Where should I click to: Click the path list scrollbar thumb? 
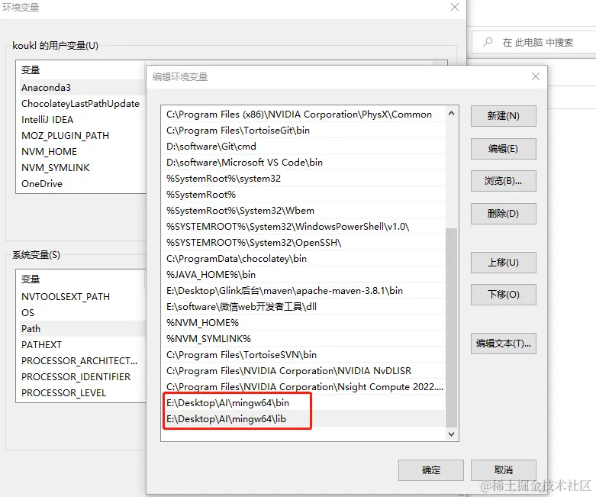point(451,328)
